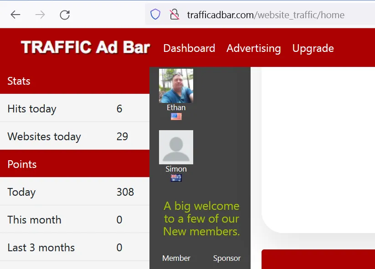Viewport: 375px width, 269px height.
Task: Open the Advertising menu item
Action: pyautogui.click(x=253, y=48)
